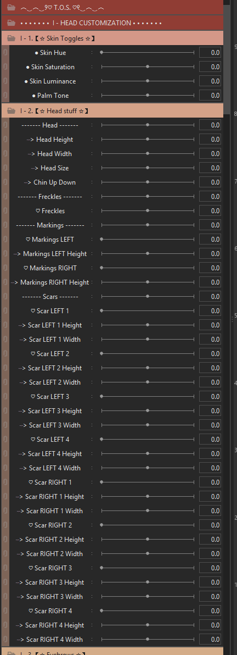Click the Skin Saturation slider handle

[148, 67]
